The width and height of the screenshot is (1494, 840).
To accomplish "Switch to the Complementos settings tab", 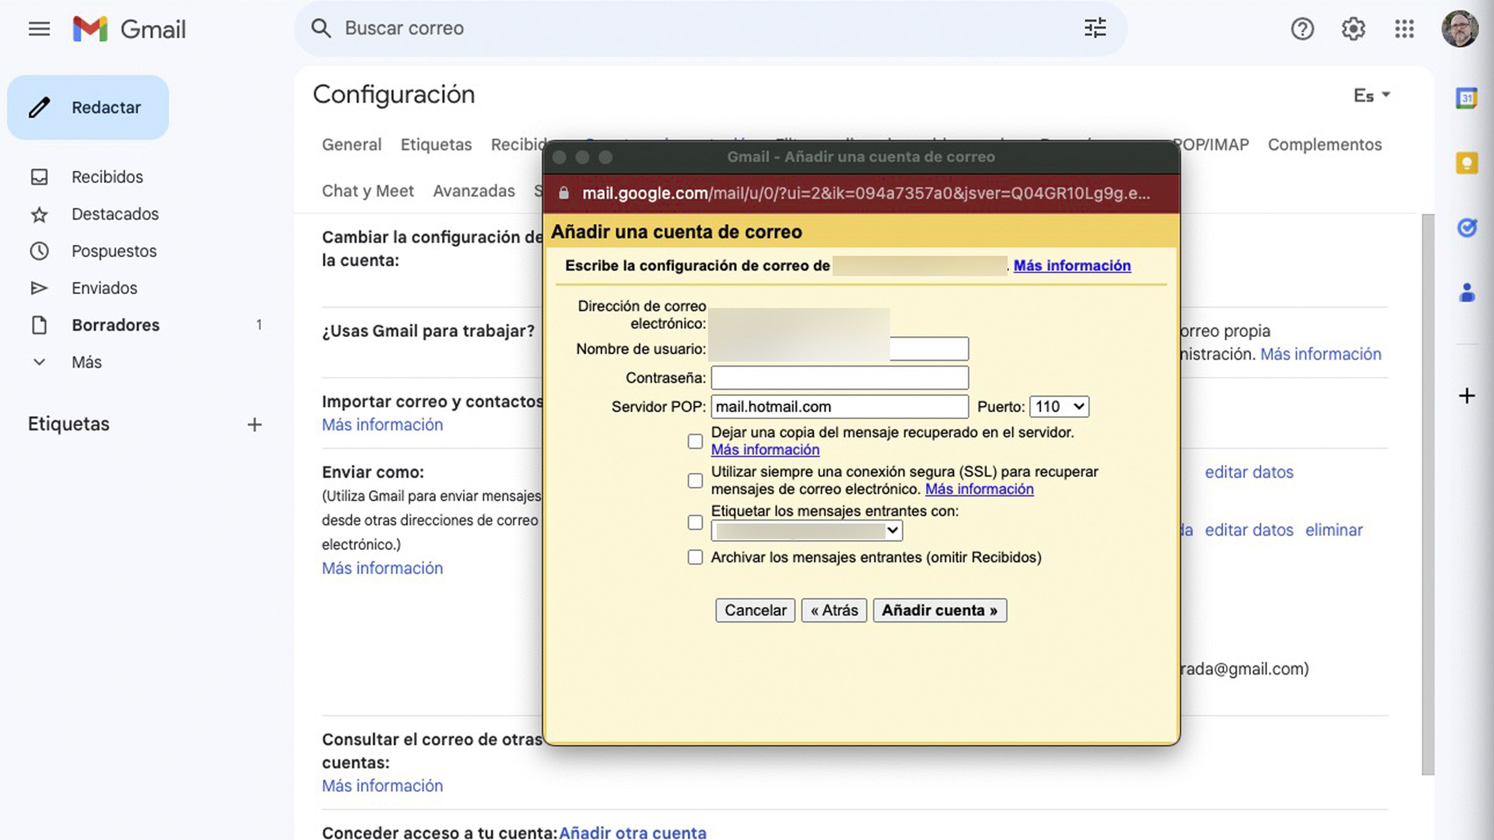I will click(x=1325, y=144).
